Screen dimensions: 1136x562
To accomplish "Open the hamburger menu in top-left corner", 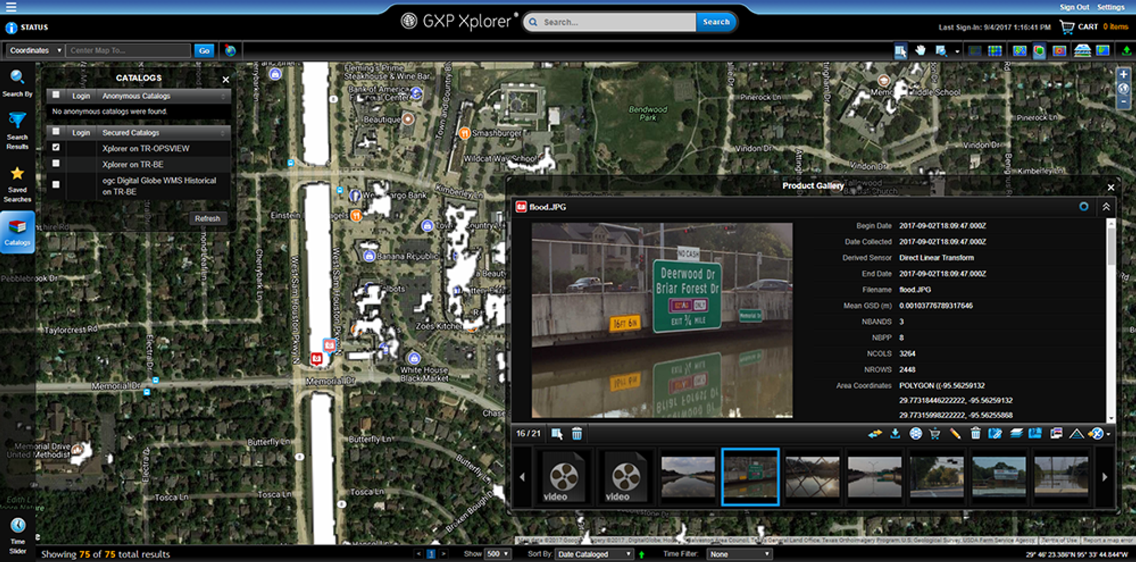I will (11, 7).
